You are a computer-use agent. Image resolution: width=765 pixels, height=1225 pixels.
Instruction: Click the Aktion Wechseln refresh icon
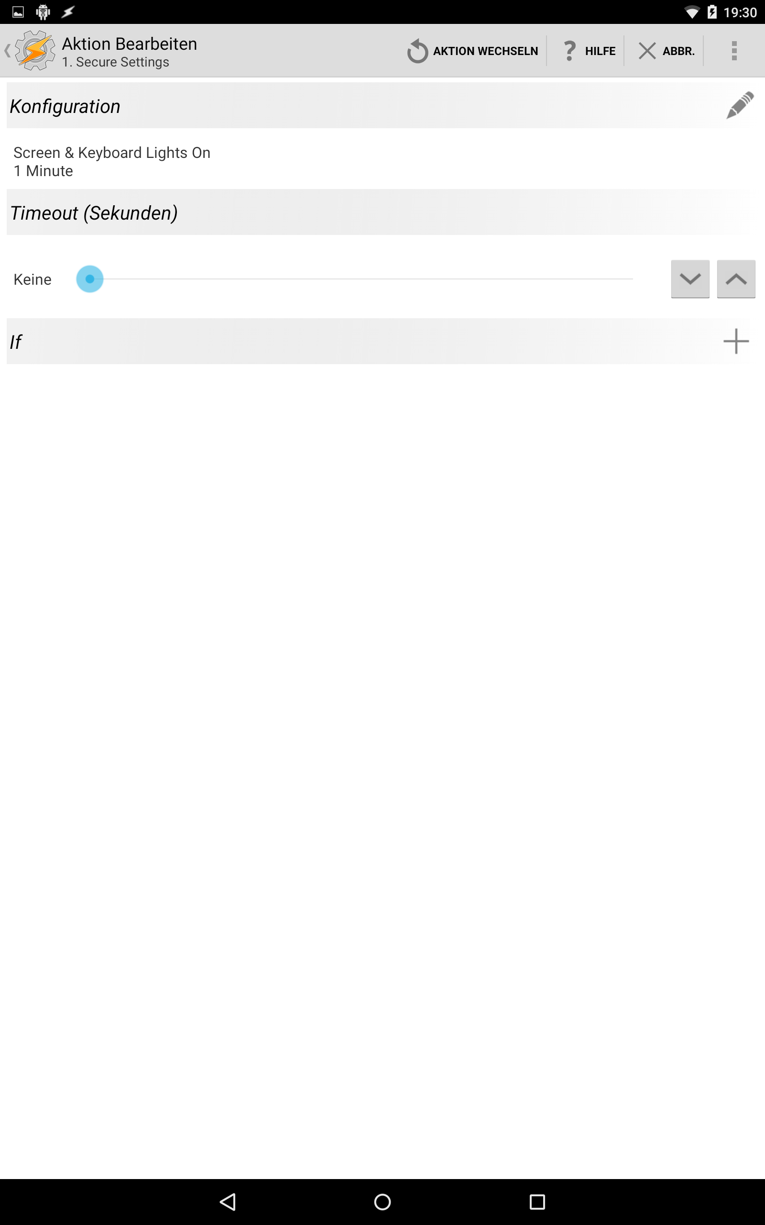[x=417, y=51]
